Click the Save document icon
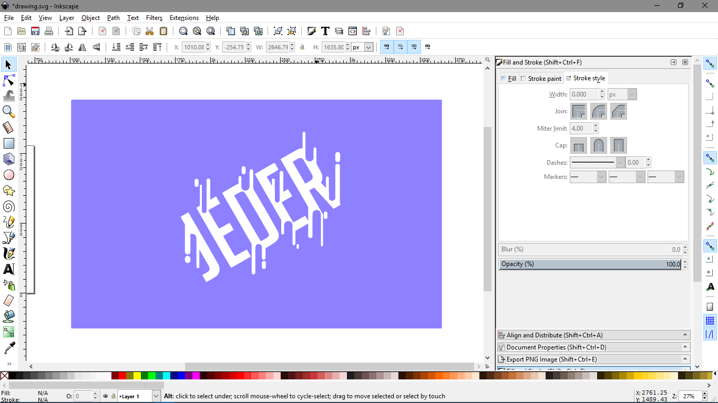 (x=35, y=31)
